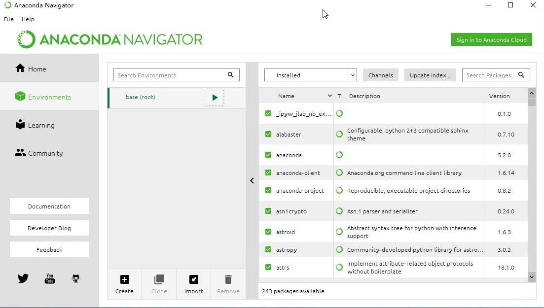The width and height of the screenshot is (544, 308).
Task: Open the Developer Blog button
Action: pos(49,228)
